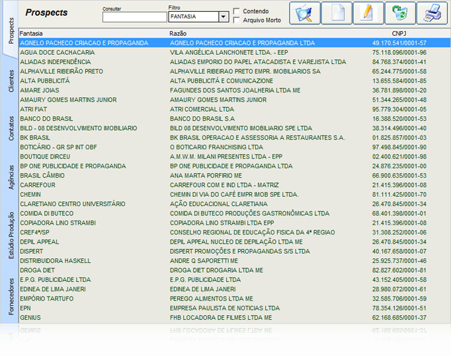This screenshot has height=356, width=451.
Task: Select the CARREFOUR fantasia entry
Action: click(x=38, y=186)
